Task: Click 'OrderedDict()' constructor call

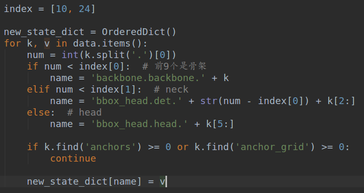Action: pos(139,32)
